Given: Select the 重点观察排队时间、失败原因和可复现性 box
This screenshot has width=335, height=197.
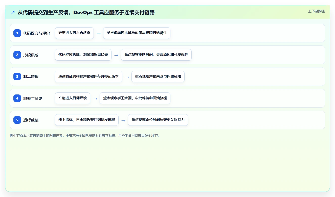Looking at the screenshot, I should point(156,55).
